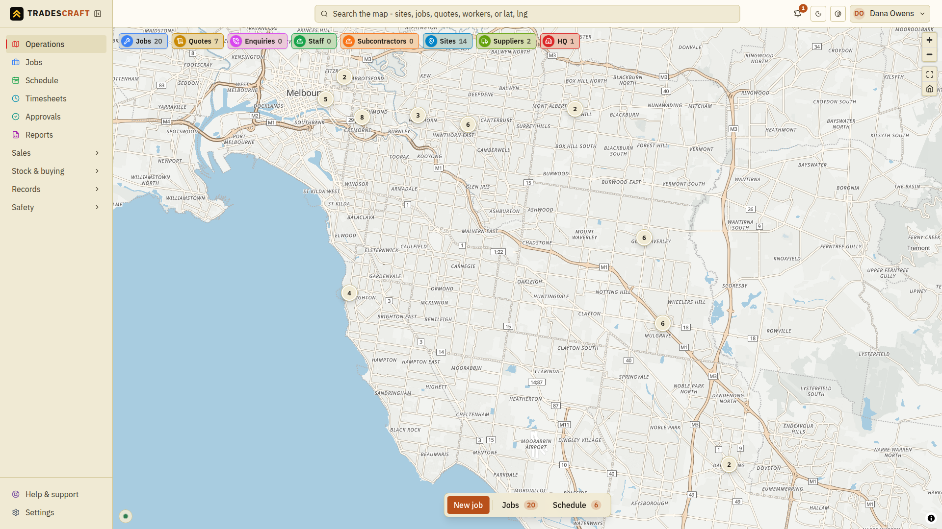Expand the Stock & buying section
The image size is (942, 529).
[56, 171]
